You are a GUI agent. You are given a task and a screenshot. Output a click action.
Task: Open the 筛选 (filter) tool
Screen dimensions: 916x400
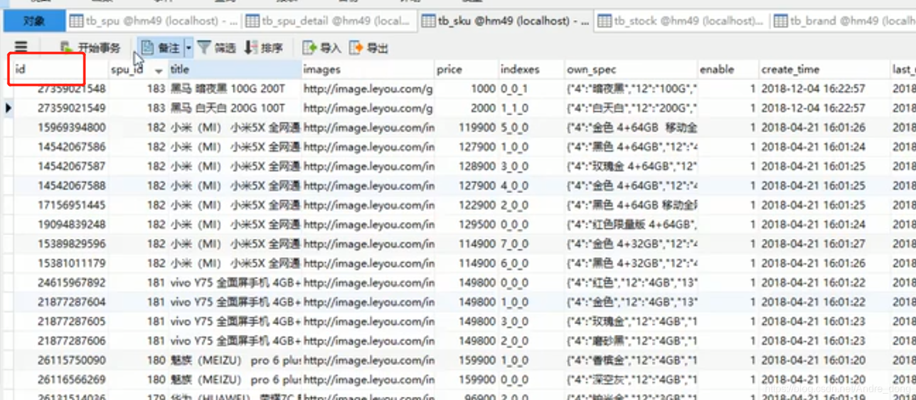(x=216, y=48)
